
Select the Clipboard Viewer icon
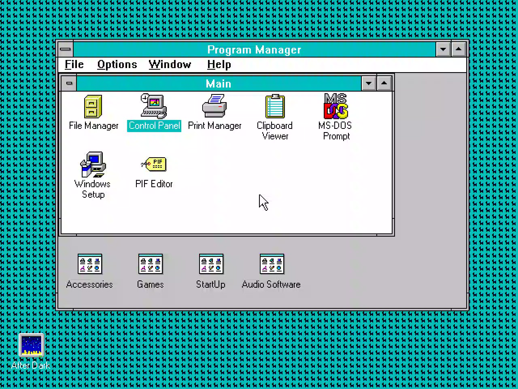click(x=275, y=106)
